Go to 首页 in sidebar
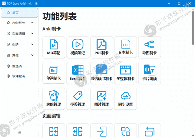195x138 pixels. click(x=19, y=13)
